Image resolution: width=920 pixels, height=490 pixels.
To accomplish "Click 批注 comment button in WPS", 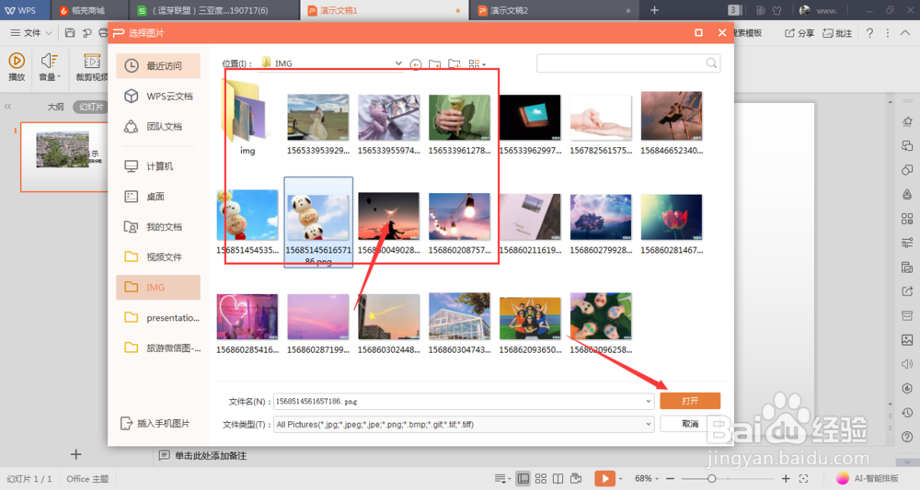I will [837, 33].
